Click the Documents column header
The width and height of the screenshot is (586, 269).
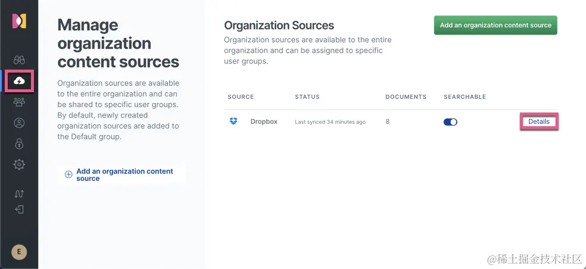pyautogui.click(x=406, y=96)
